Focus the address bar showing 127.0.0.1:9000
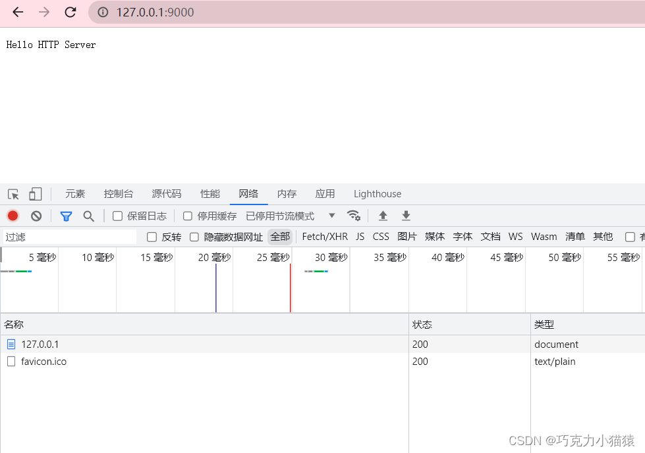Image resolution: width=645 pixels, height=453 pixels. click(x=366, y=12)
